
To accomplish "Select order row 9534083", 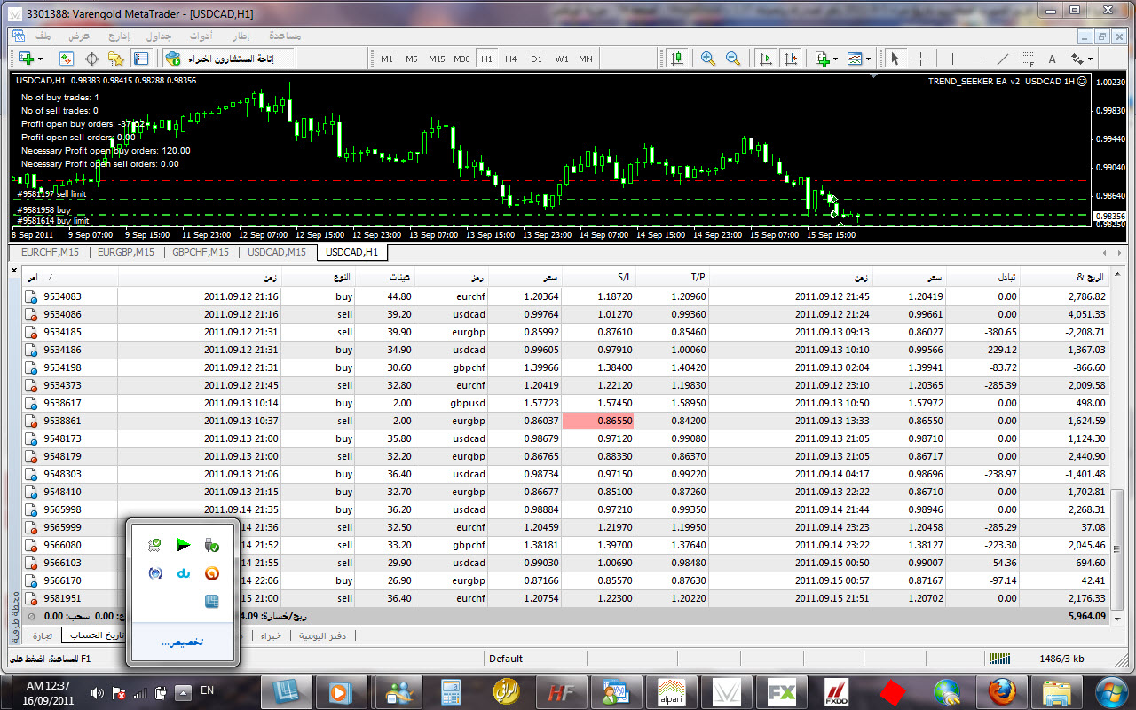I will 566,296.
